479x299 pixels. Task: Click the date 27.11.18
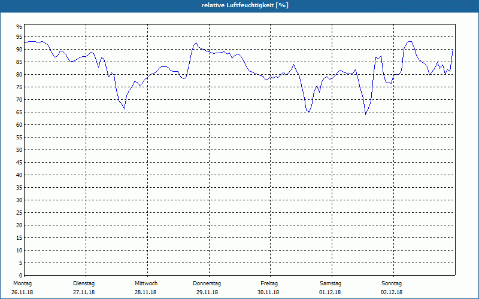pos(84,292)
